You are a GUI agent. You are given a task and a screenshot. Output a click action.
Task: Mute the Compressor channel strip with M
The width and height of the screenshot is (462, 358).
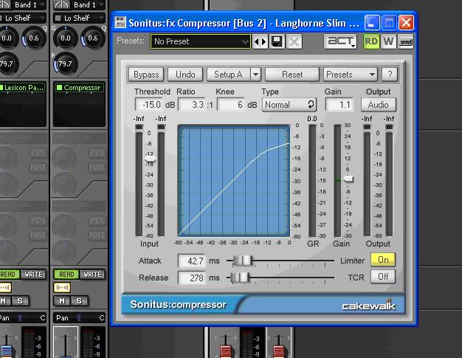pyautogui.click(x=62, y=301)
